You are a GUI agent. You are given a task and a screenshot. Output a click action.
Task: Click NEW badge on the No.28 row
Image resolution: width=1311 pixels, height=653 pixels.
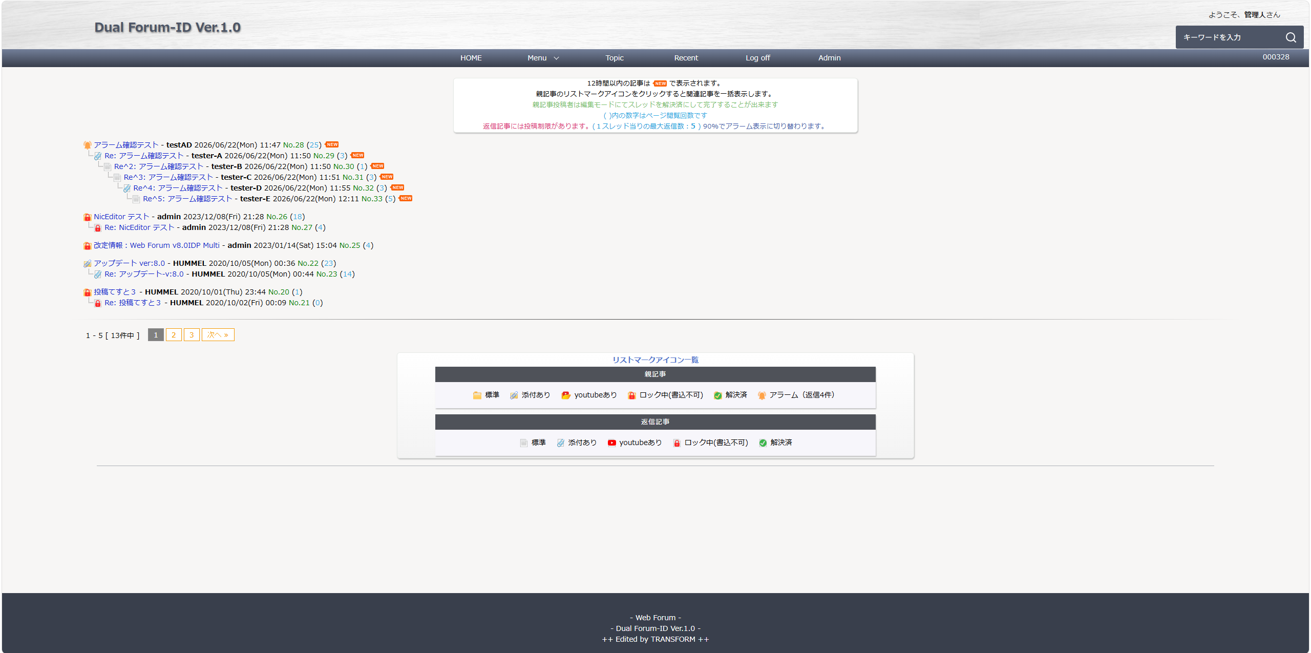tap(332, 144)
